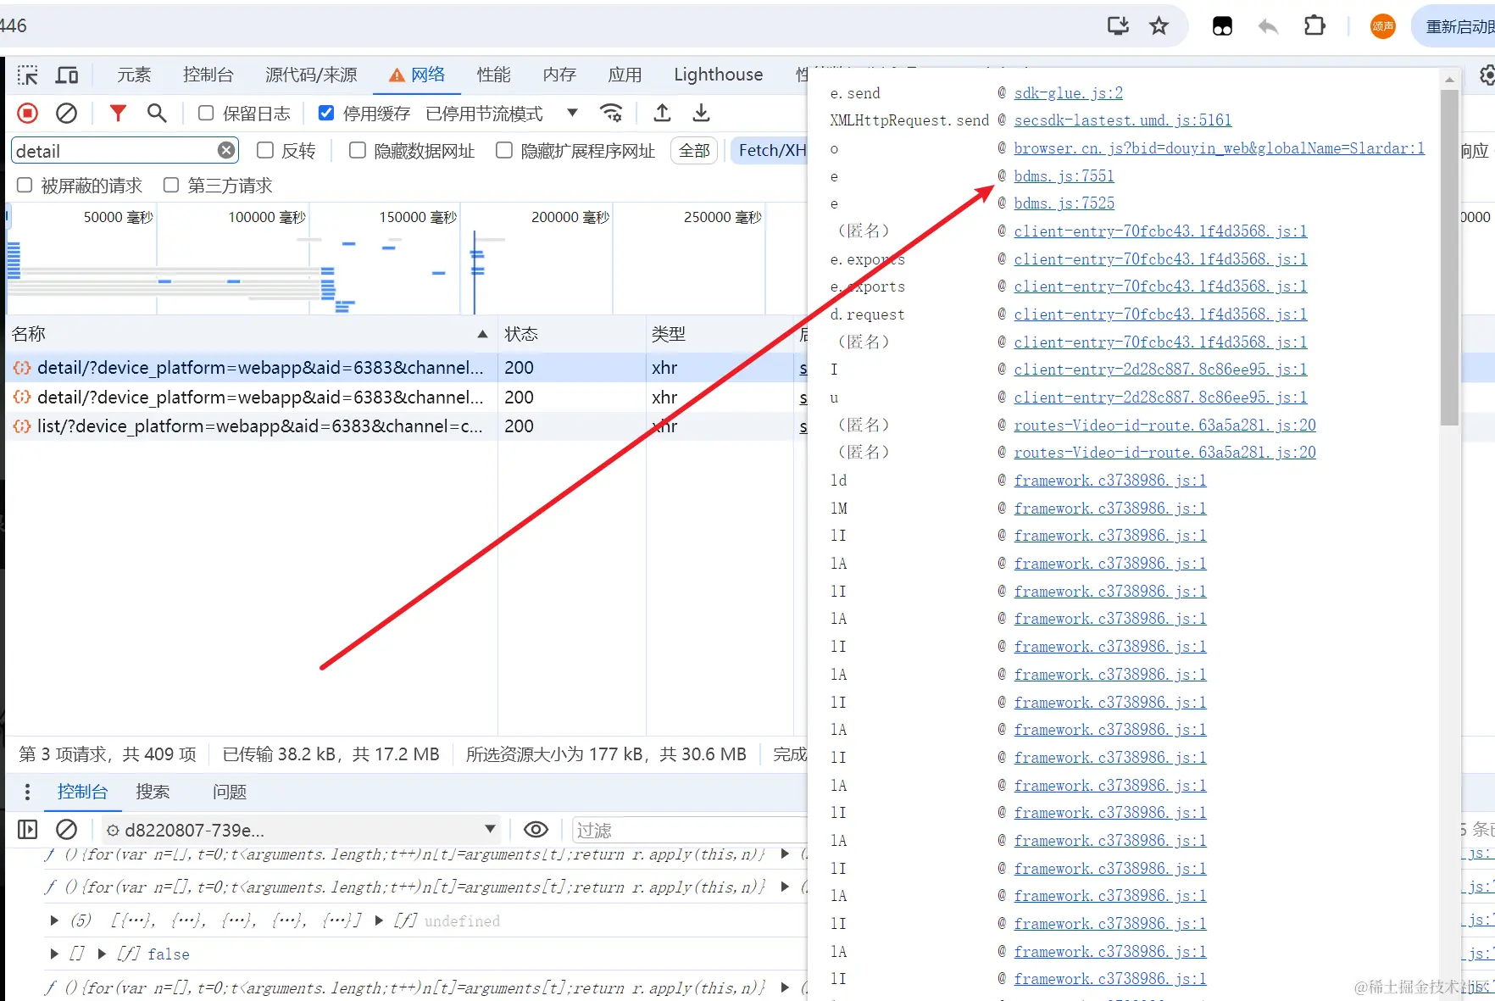This screenshot has width=1495, height=1001.
Task: Bookmark this page star icon
Action: (1159, 26)
